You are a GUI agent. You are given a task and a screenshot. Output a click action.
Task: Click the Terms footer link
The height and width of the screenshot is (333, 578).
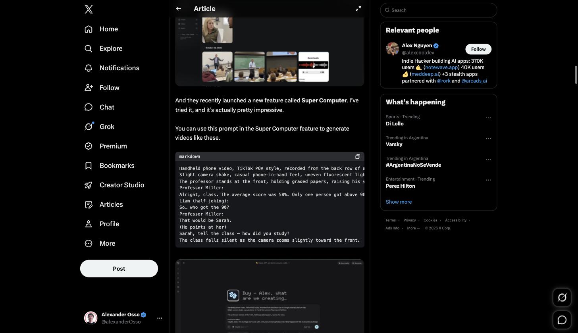[x=390, y=220]
